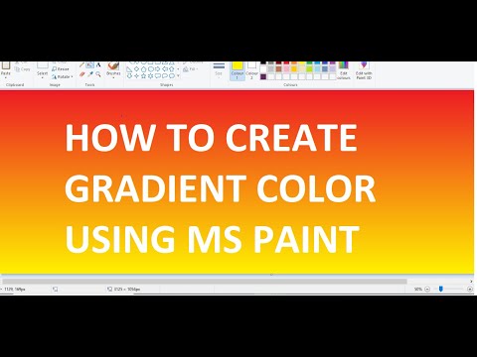477x357 pixels.
Task: Choose the left arrow shape
Action: point(165,69)
